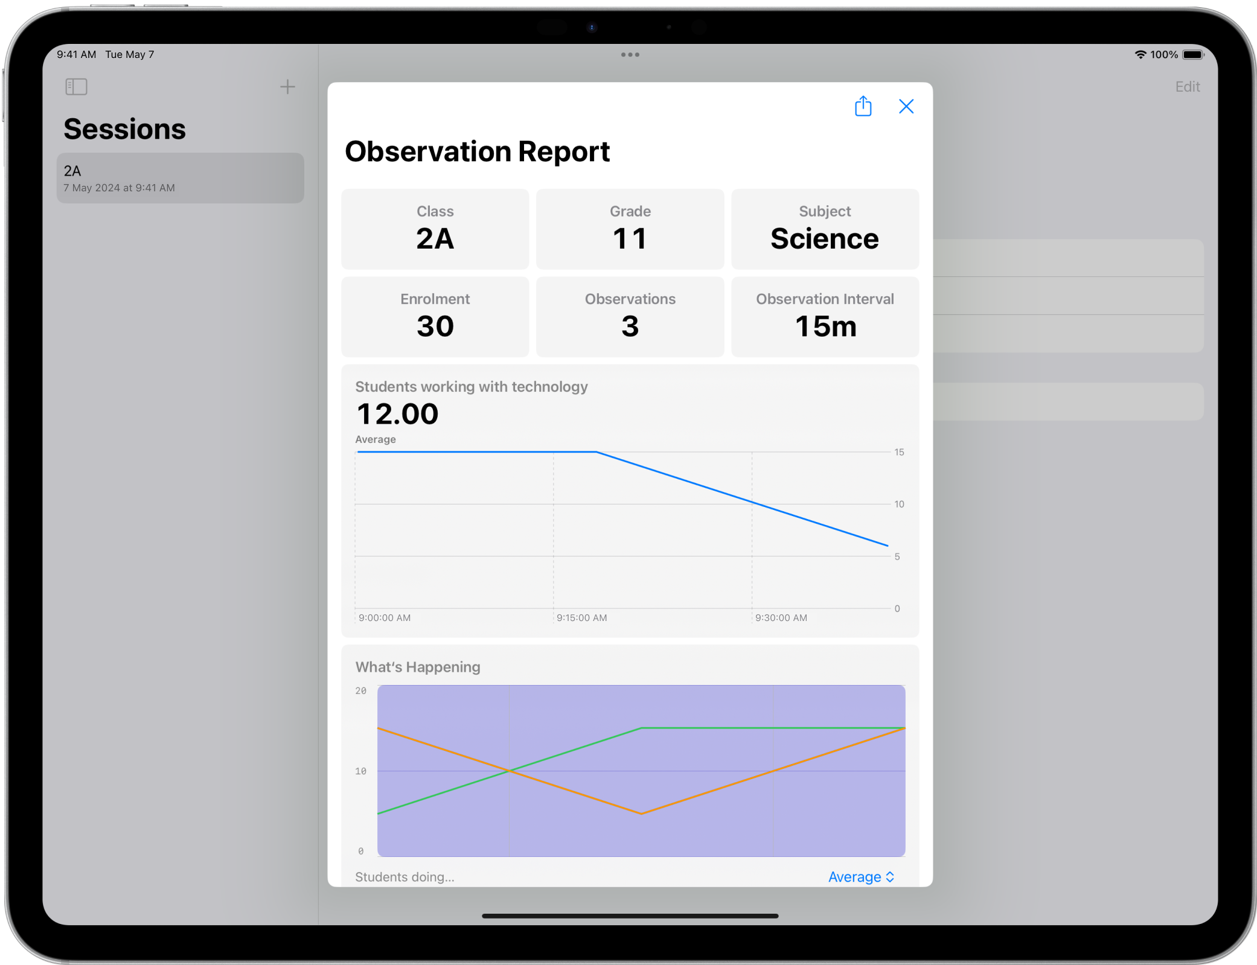Click the three-dot drag handle at top
Viewport: 1257px width, 965px height.
630,54
